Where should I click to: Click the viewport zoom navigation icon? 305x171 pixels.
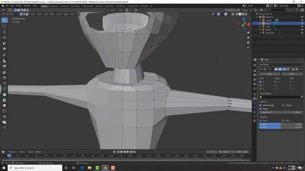point(248,33)
